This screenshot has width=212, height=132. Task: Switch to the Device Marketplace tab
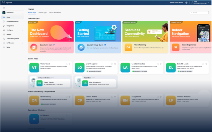(55, 13)
